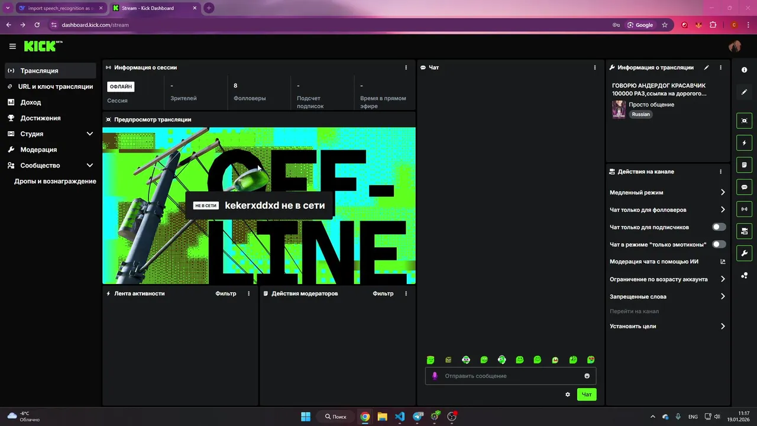Click the info circle icon in right sidebar
The height and width of the screenshot is (426, 757).
[744, 70]
